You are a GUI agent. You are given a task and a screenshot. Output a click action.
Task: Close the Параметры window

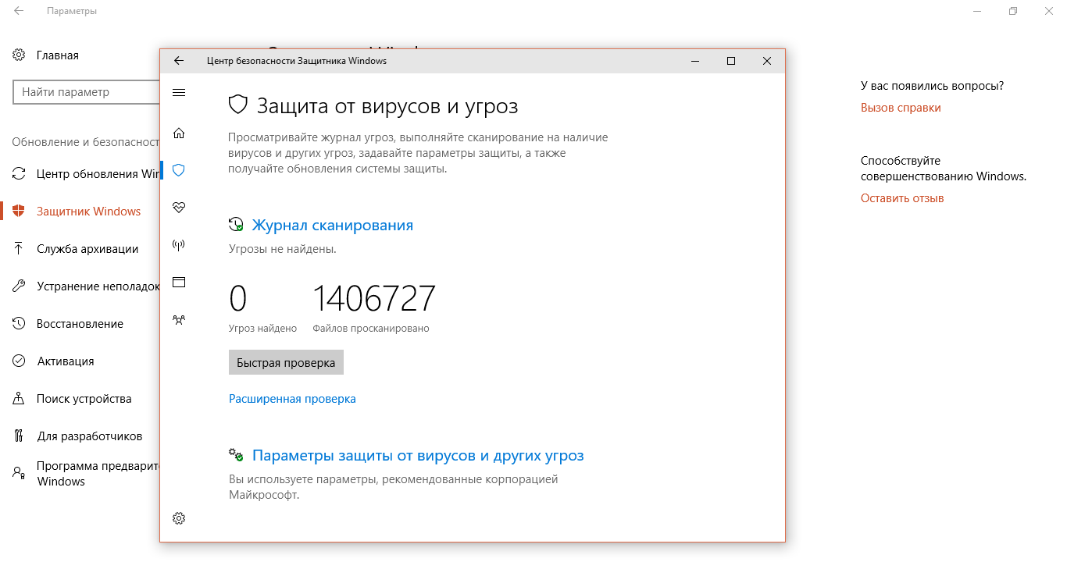click(1048, 12)
